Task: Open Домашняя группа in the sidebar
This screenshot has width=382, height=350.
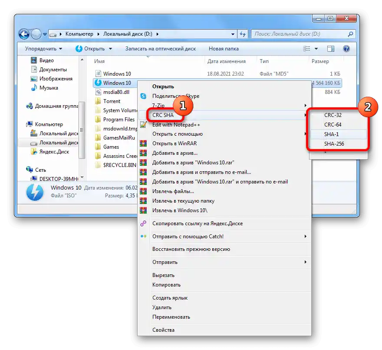Action: [x=52, y=106]
